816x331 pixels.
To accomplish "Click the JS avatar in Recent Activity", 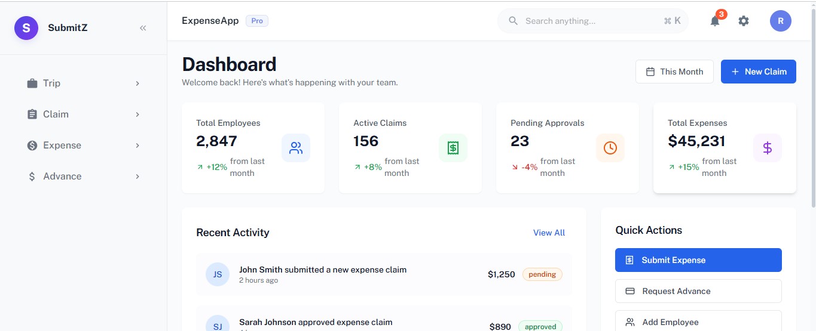I will (218, 274).
